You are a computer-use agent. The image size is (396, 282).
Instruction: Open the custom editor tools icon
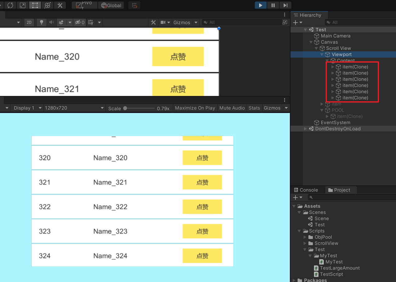[x=60, y=5]
